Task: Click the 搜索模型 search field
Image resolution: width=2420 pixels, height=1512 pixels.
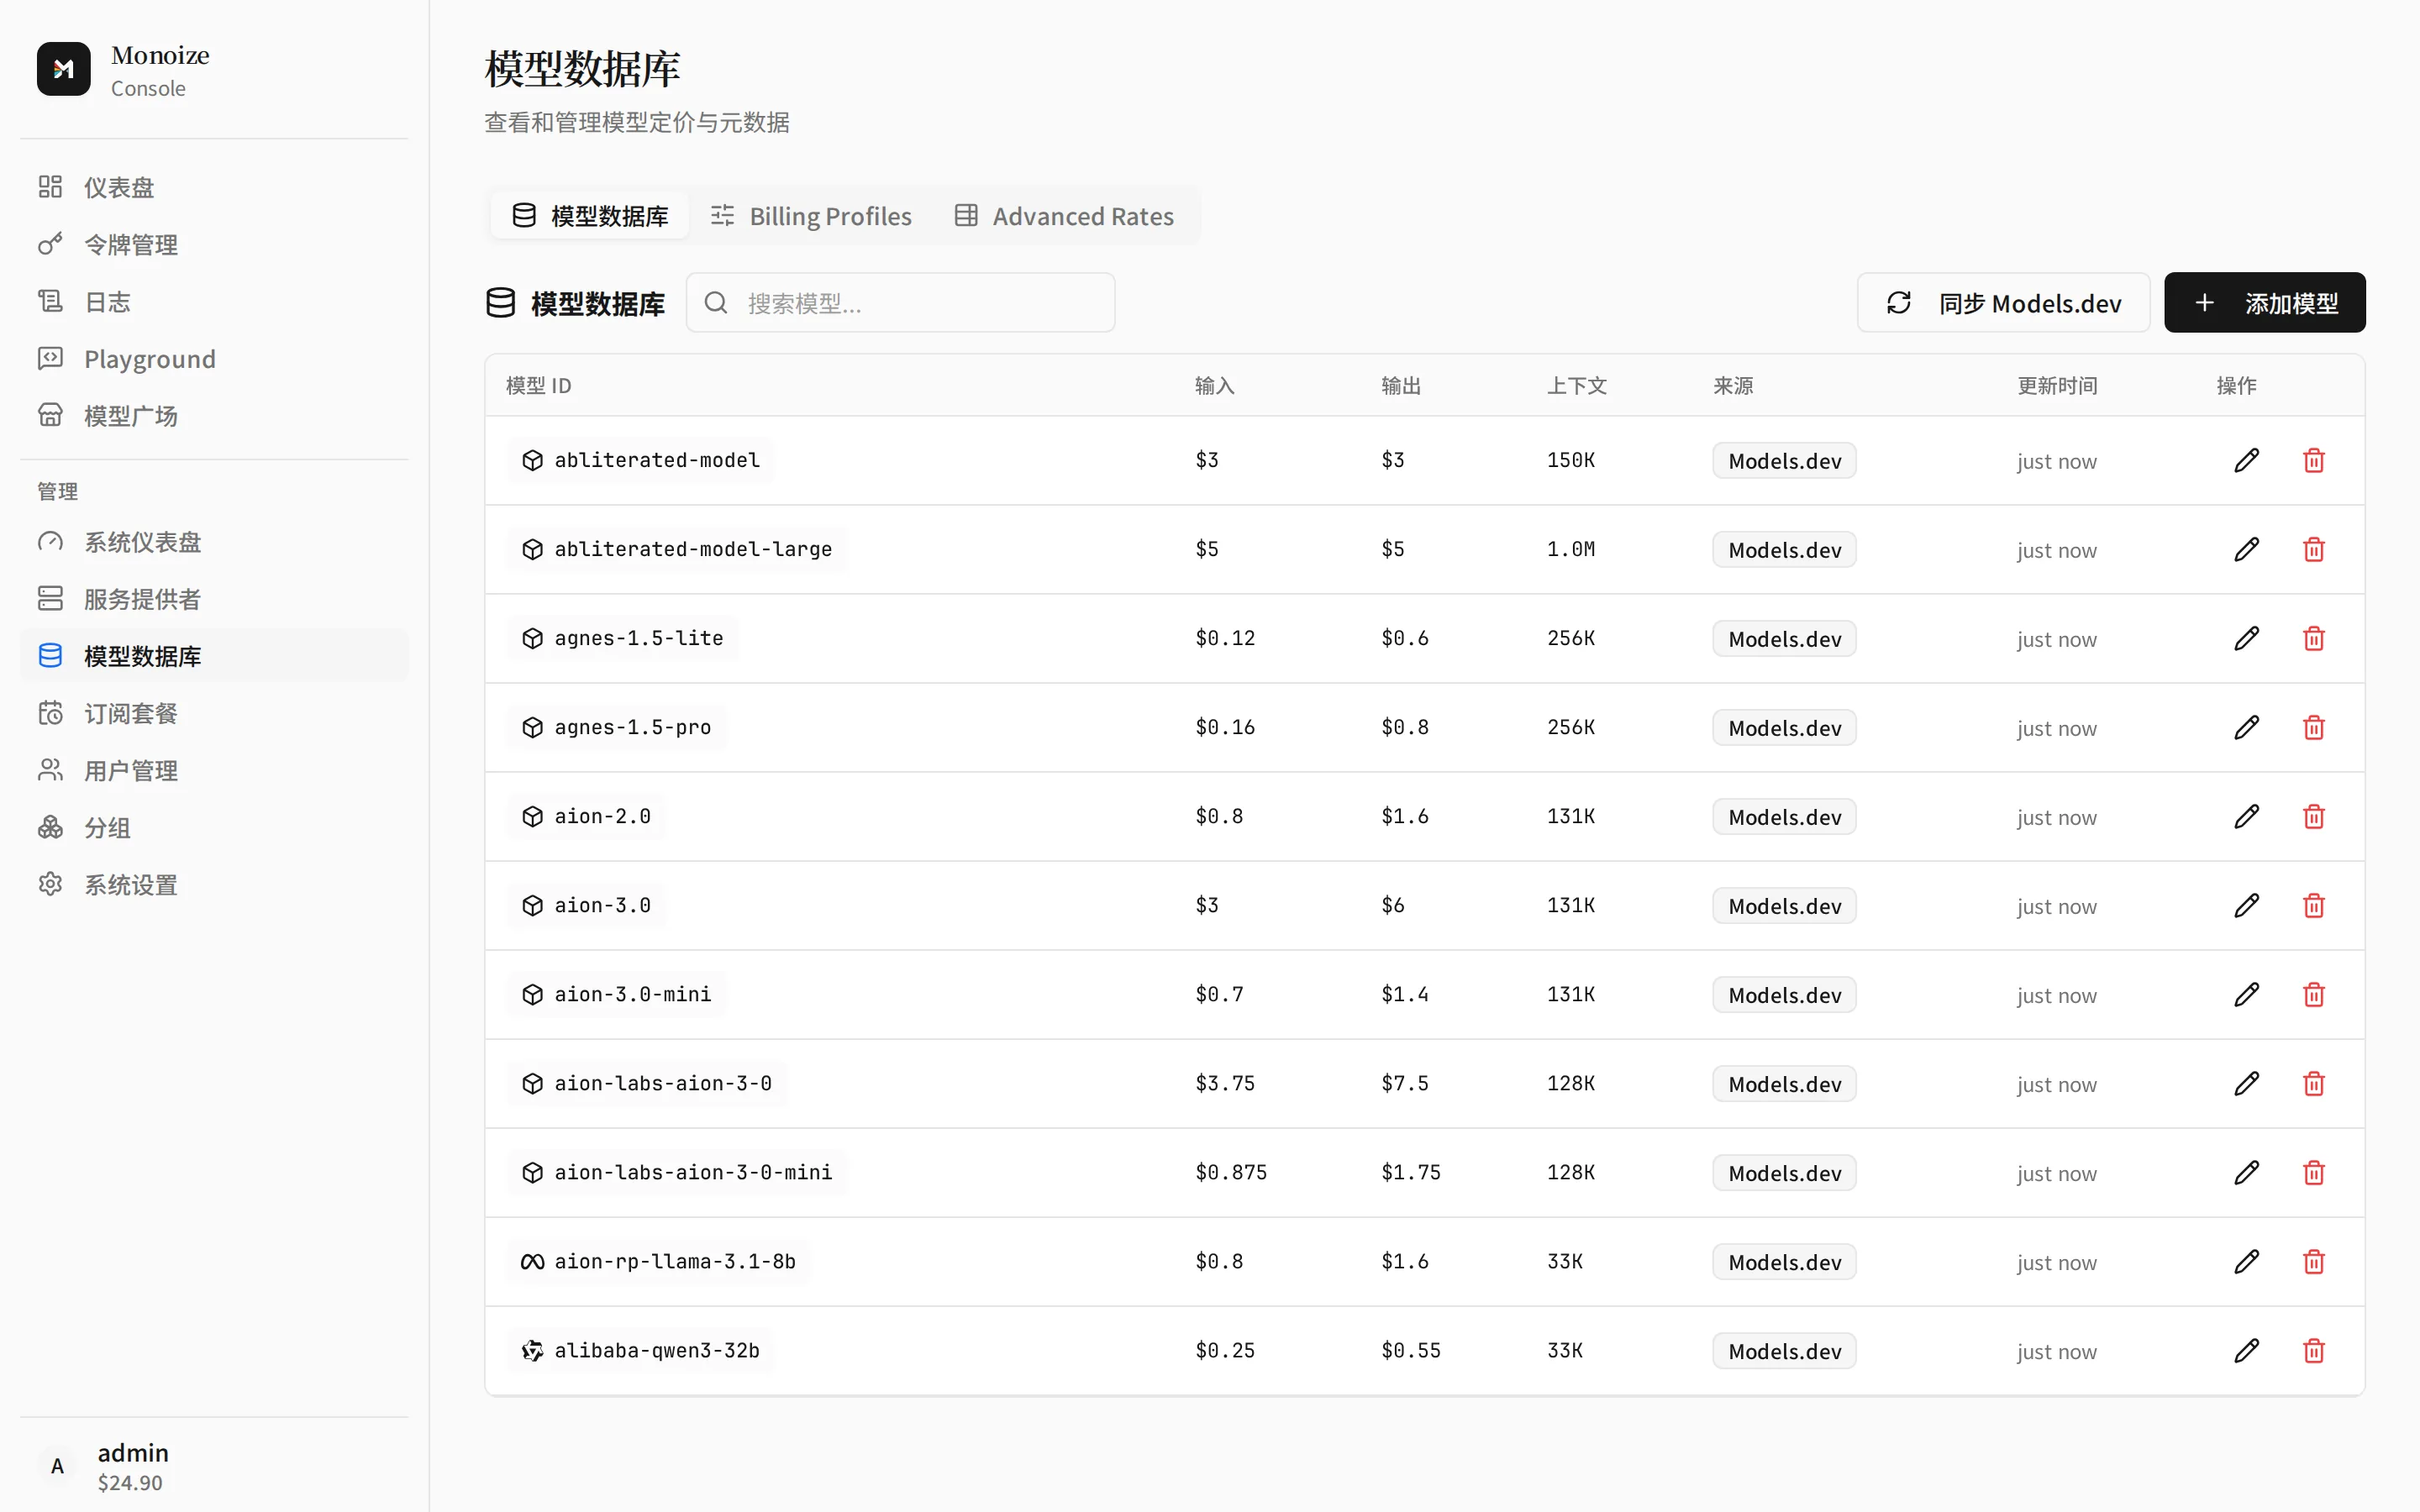Action: click(x=900, y=302)
